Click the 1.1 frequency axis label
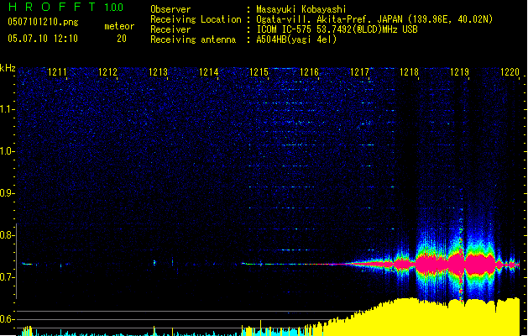This screenshot has width=528, height=336. tap(8, 109)
